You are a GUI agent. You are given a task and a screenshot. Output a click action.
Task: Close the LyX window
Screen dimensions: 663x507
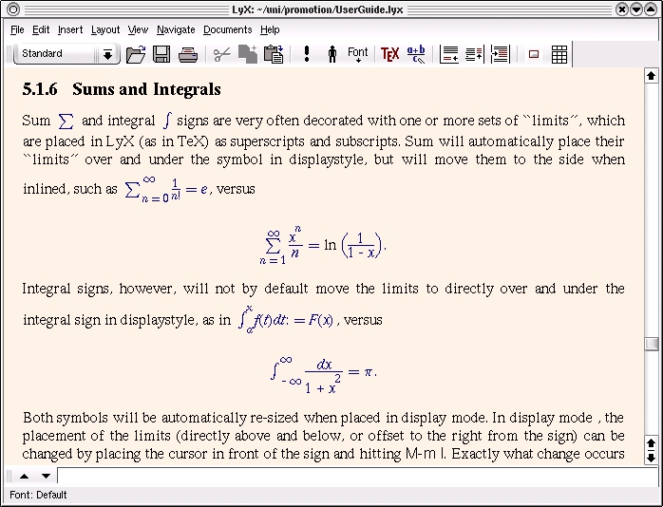[x=622, y=9]
